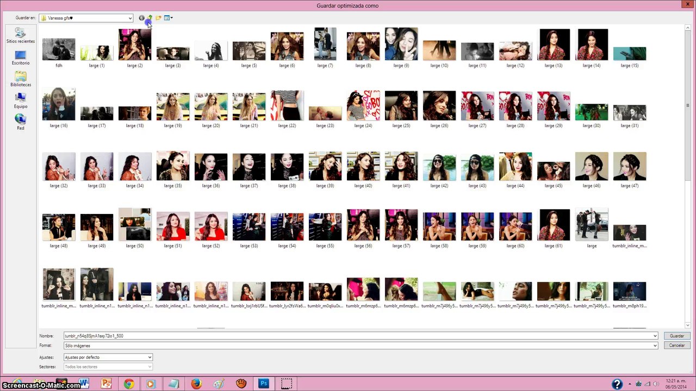
Task: Open Sitios recientes in sidebar
Action: [20, 36]
